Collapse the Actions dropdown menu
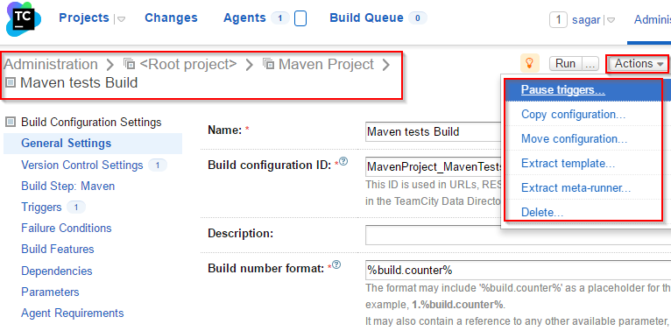Screen dimensions: 671x331 click(x=639, y=64)
